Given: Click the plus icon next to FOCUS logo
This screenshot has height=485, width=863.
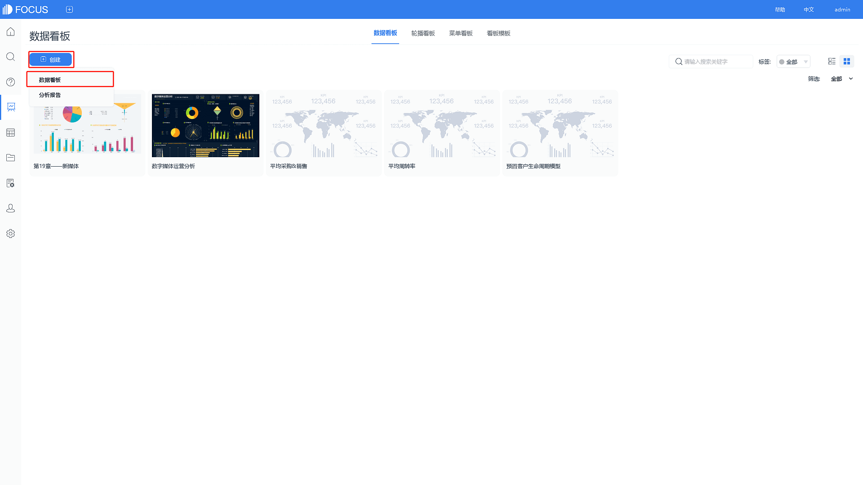Looking at the screenshot, I should [69, 9].
